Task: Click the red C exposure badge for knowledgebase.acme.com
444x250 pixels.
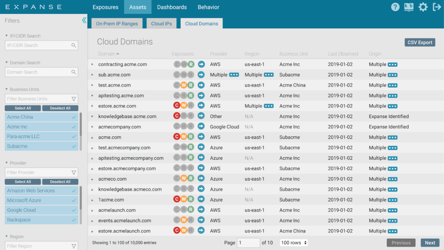Action: click(x=177, y=116)
